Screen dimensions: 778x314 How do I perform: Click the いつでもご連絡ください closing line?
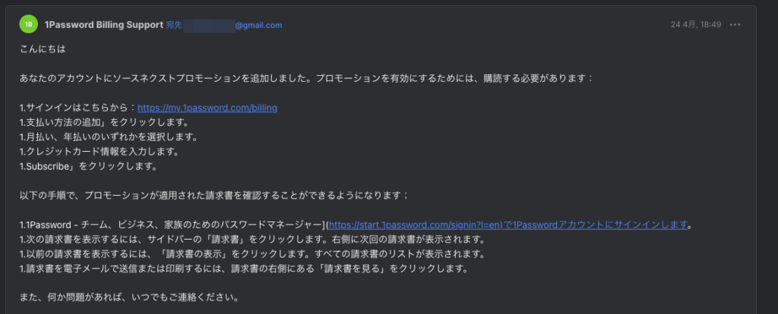[x=130, y=299]
